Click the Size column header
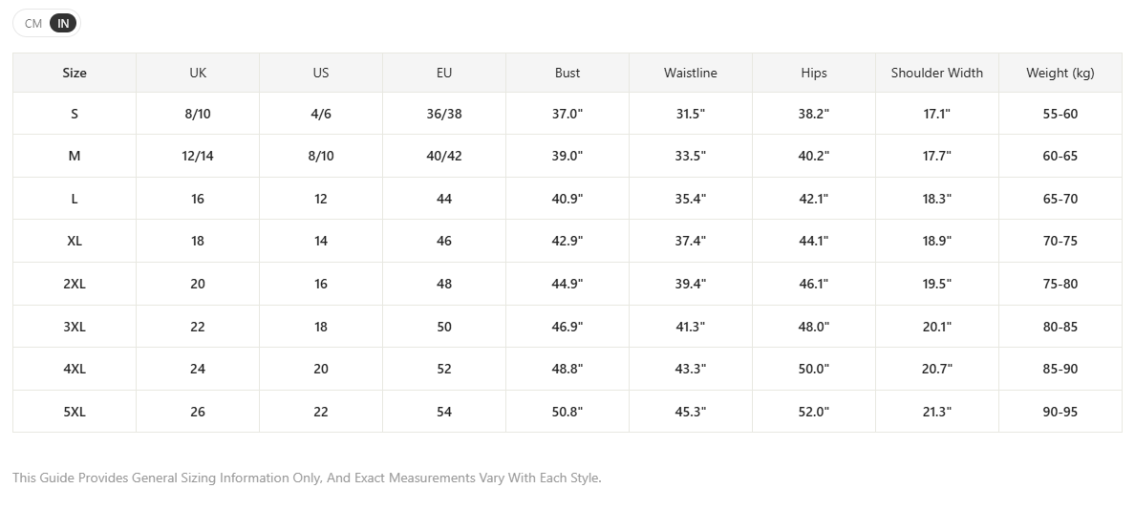 click(75, 73)
